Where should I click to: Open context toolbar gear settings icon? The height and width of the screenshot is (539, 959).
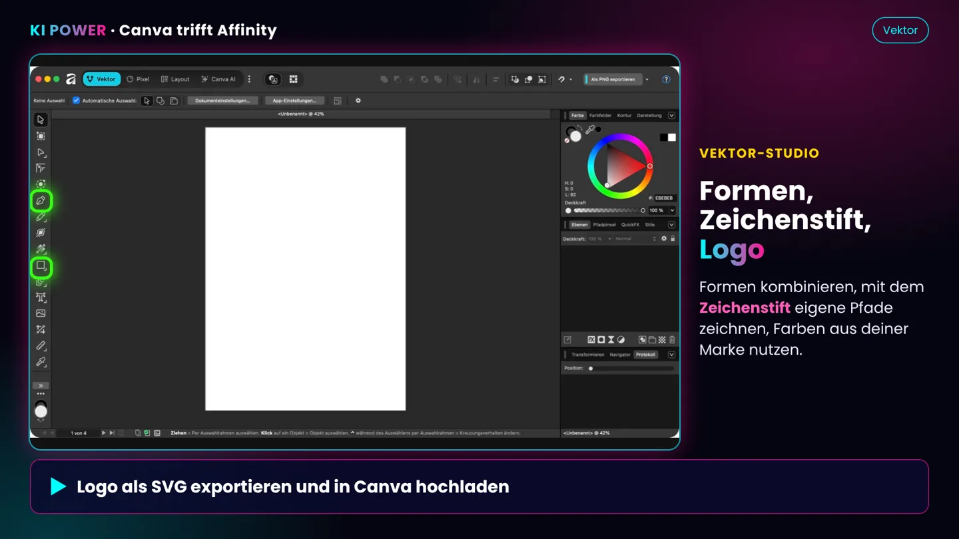(358, 100)
